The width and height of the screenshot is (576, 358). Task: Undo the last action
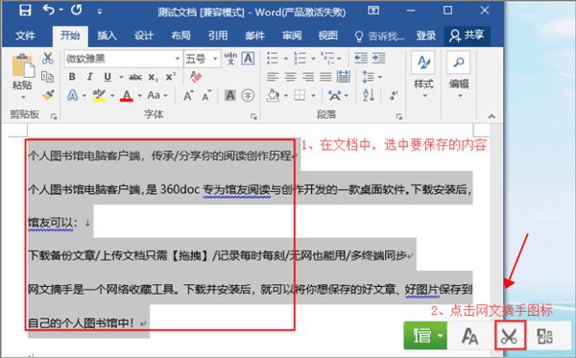(x=49, y=11)
